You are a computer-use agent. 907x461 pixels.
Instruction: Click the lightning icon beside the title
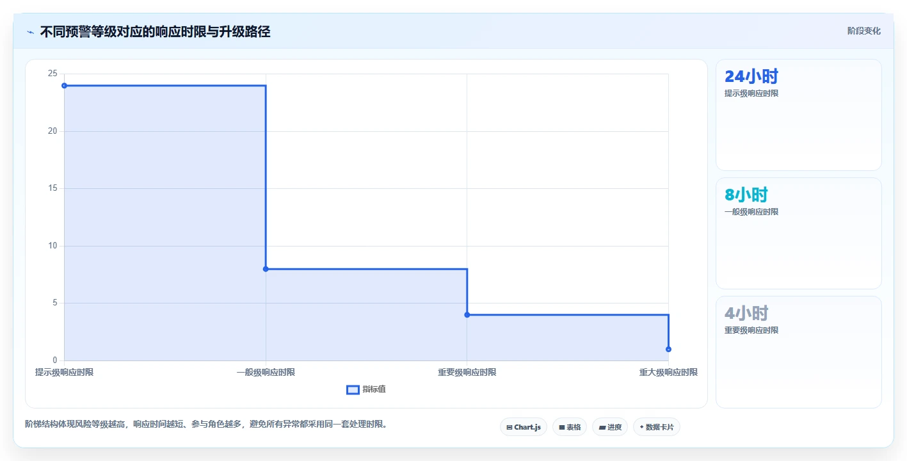tap(30, 32)
